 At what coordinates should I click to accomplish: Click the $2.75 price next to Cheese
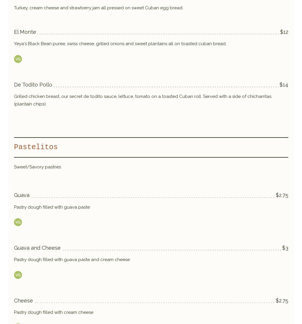coord(282,301)
